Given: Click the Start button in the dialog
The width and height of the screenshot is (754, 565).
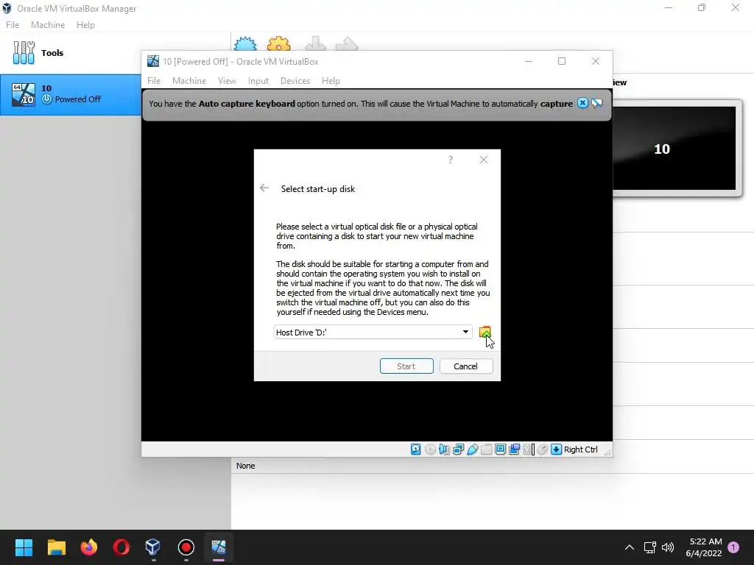Looking at the screenshot, I should click(x=406, y=366).
